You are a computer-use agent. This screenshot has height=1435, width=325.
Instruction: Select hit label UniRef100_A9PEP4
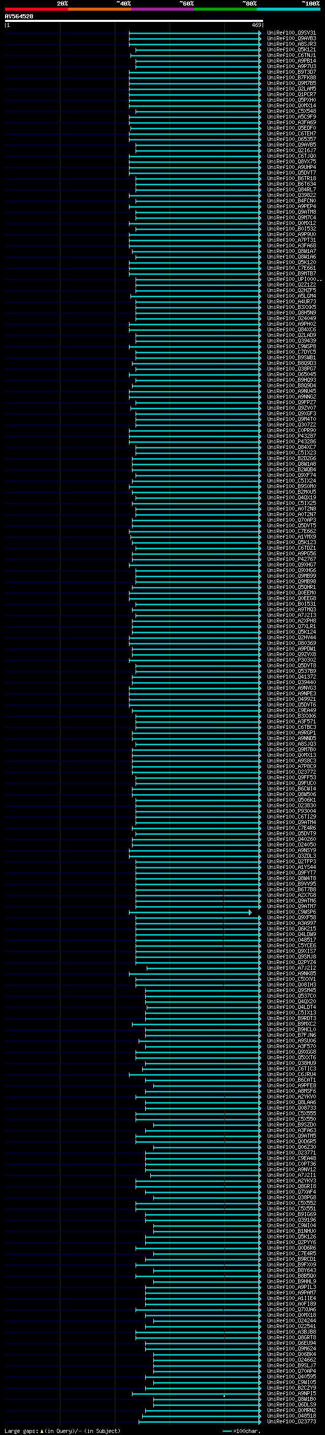291,207
